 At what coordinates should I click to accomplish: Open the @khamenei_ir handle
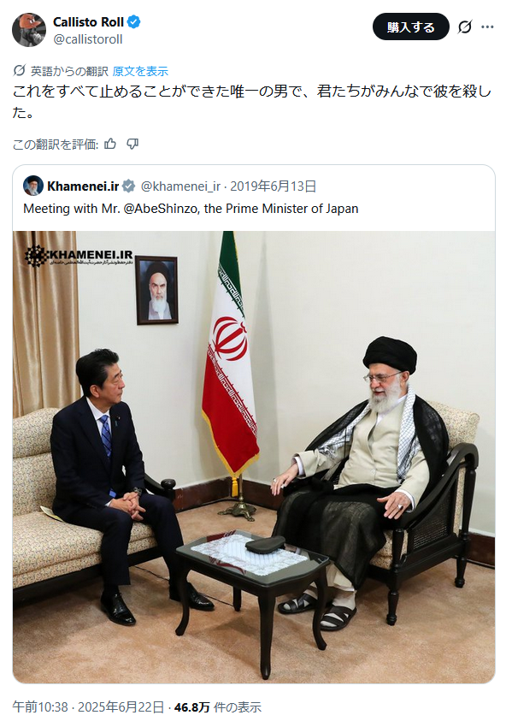180,186
